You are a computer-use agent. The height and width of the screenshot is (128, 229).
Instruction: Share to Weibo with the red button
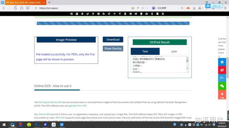(x=222, y=70)
